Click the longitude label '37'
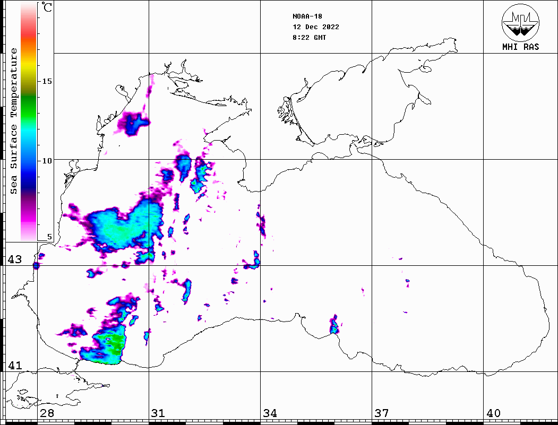The height and width of the screenshot is (425, 558). pyautogui.click(x=382, y=413)
